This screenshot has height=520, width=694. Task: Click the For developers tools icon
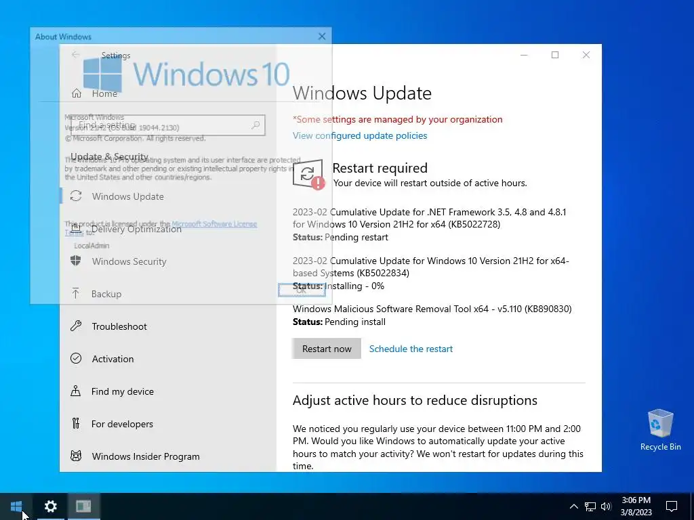[x=76, y=423]
